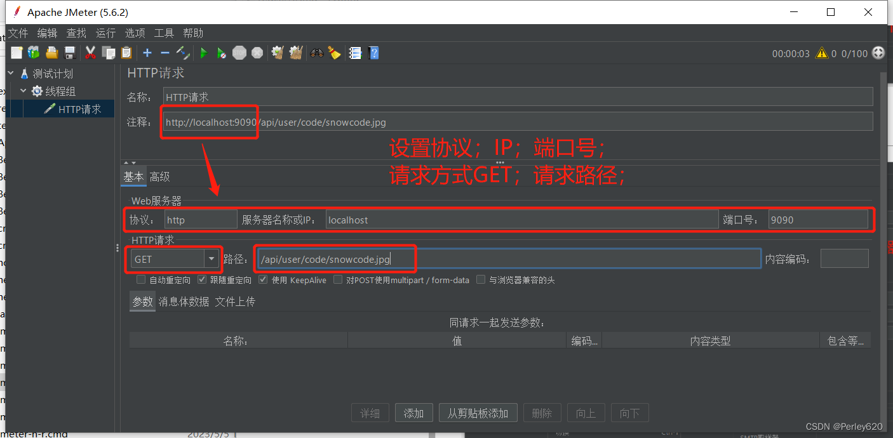Switch to the 高级 tab

tap(159, 177)
